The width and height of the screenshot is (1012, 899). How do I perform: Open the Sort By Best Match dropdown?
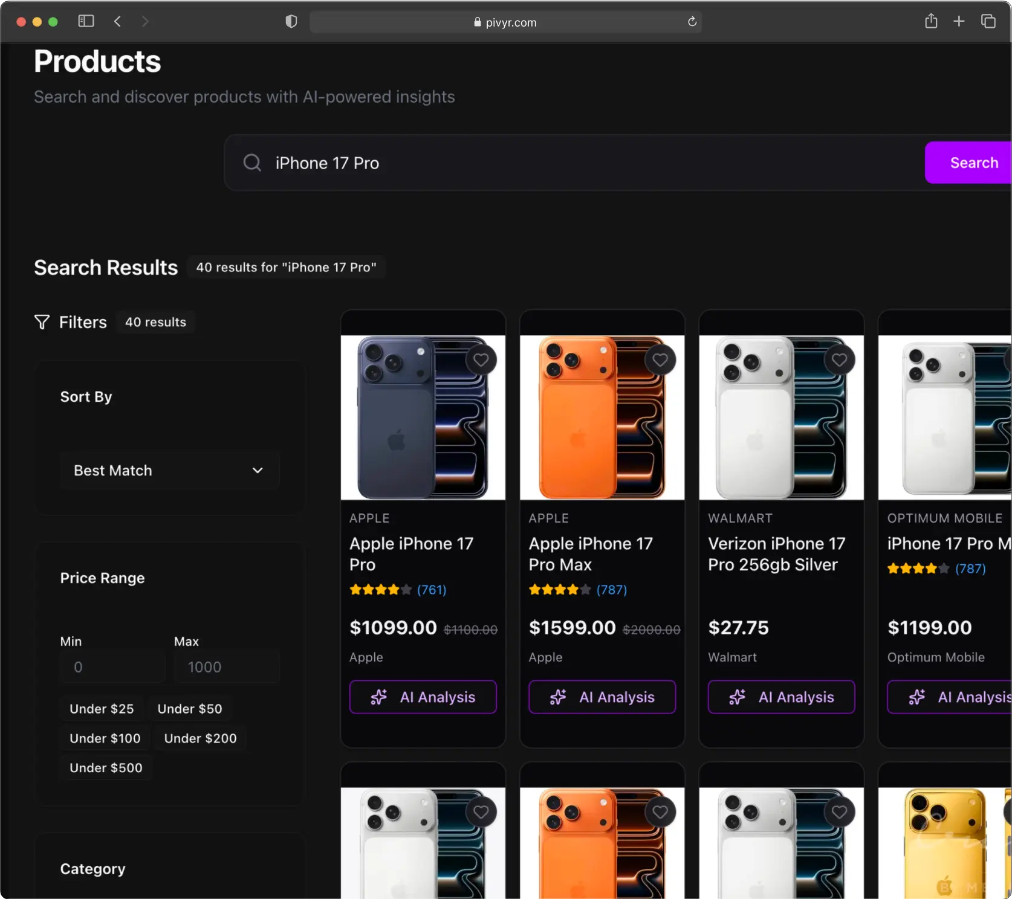[169, 471]
